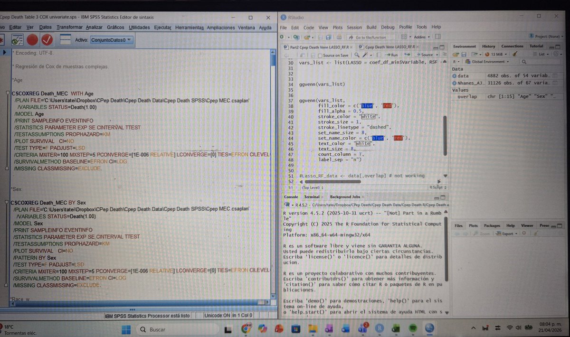Click the Chrome icon on the taskbar
570x337 pixels.
[x=247, y=328]
